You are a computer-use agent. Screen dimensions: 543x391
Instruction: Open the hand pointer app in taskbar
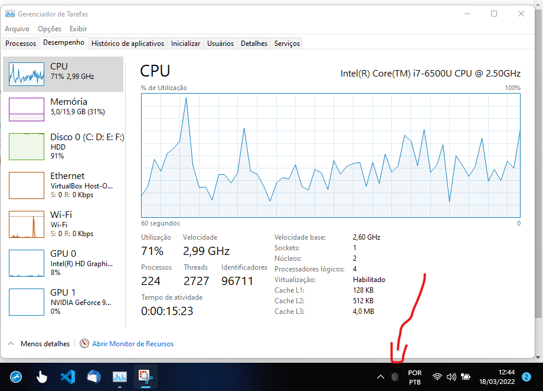pos(41,377)
